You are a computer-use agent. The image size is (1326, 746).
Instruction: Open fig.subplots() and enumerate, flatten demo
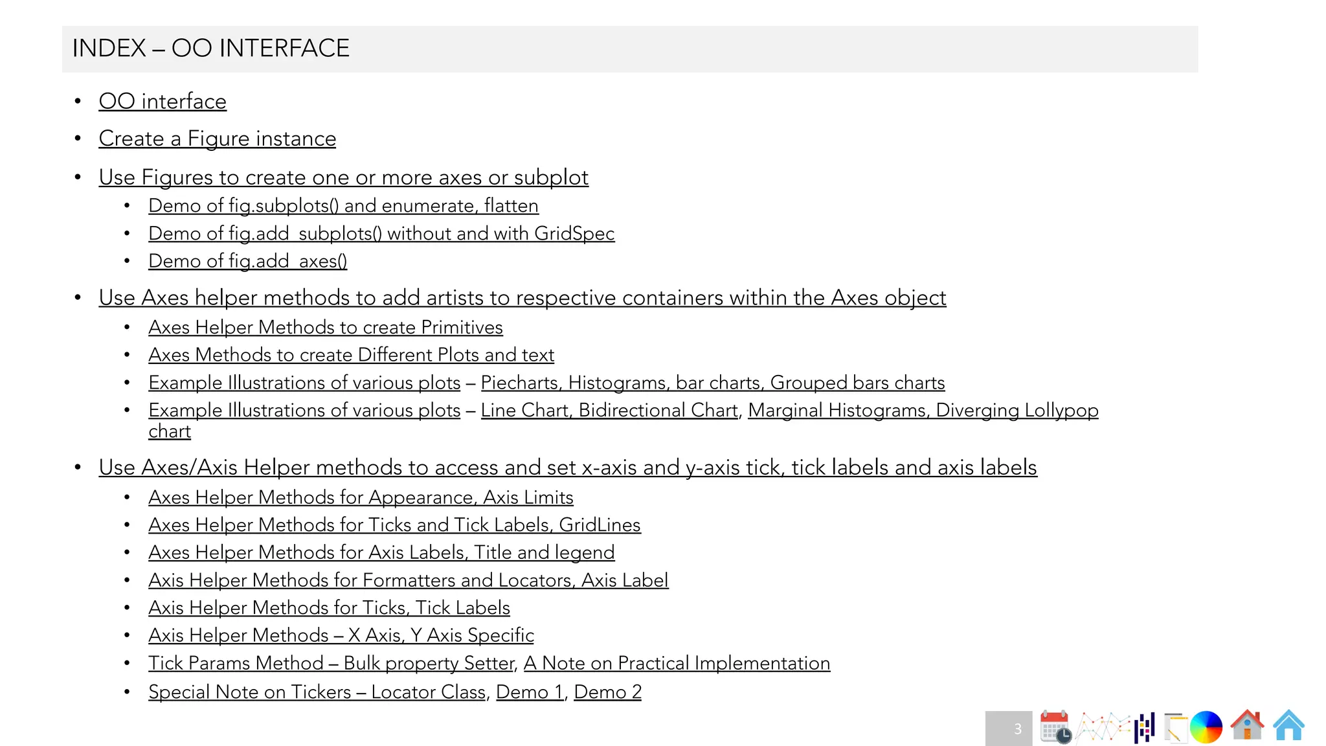(343, 206)
